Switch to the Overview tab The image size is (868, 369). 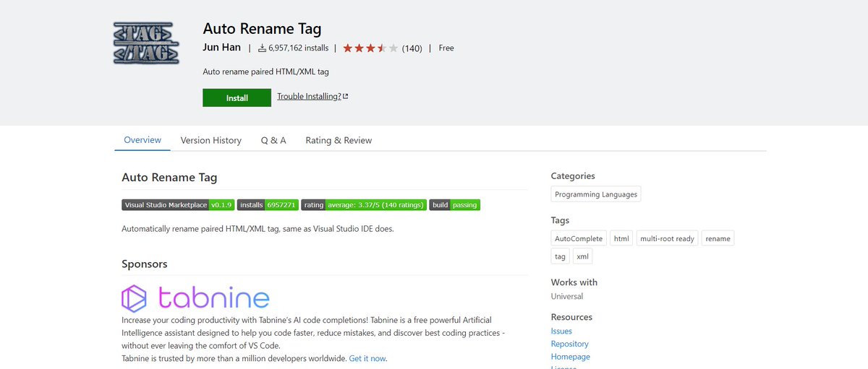[142, 140]
